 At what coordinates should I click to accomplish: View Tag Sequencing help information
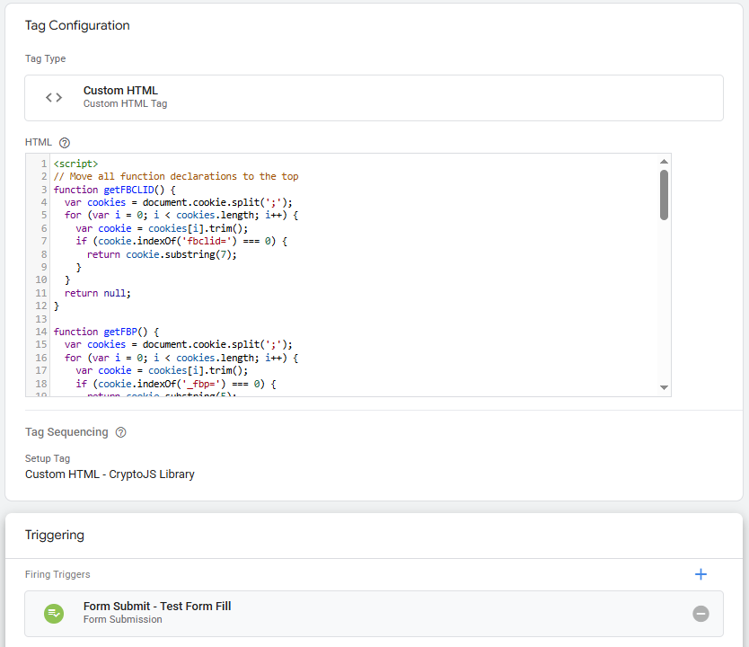[120, 432]
